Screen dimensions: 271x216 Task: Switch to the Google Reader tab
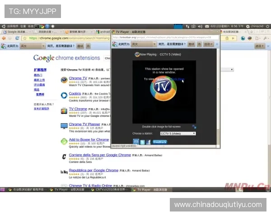(x=16, y=32)
